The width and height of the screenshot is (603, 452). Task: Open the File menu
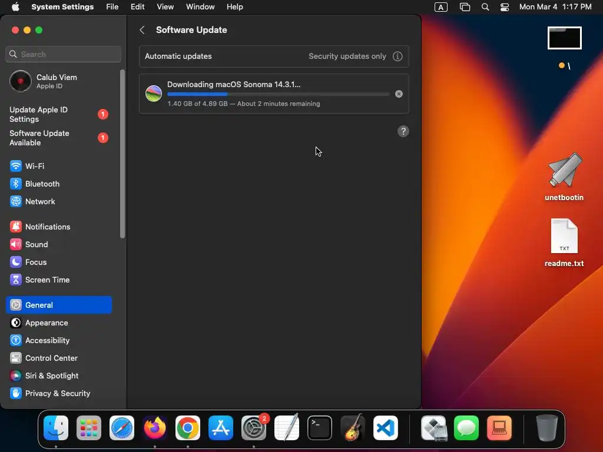point(112,7)
